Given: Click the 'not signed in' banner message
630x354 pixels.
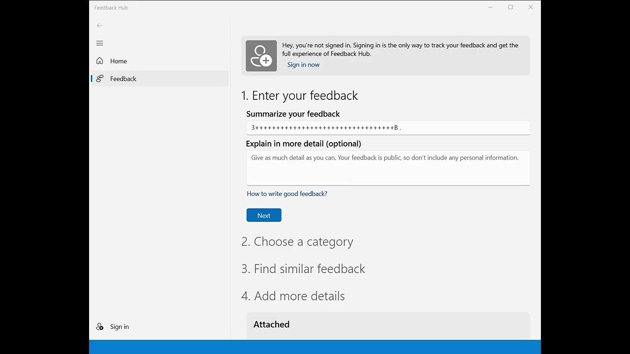Looking at the screenshot, I should (x=400, y=50).
